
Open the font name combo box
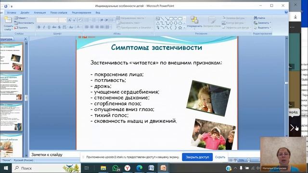click(48, 20)
